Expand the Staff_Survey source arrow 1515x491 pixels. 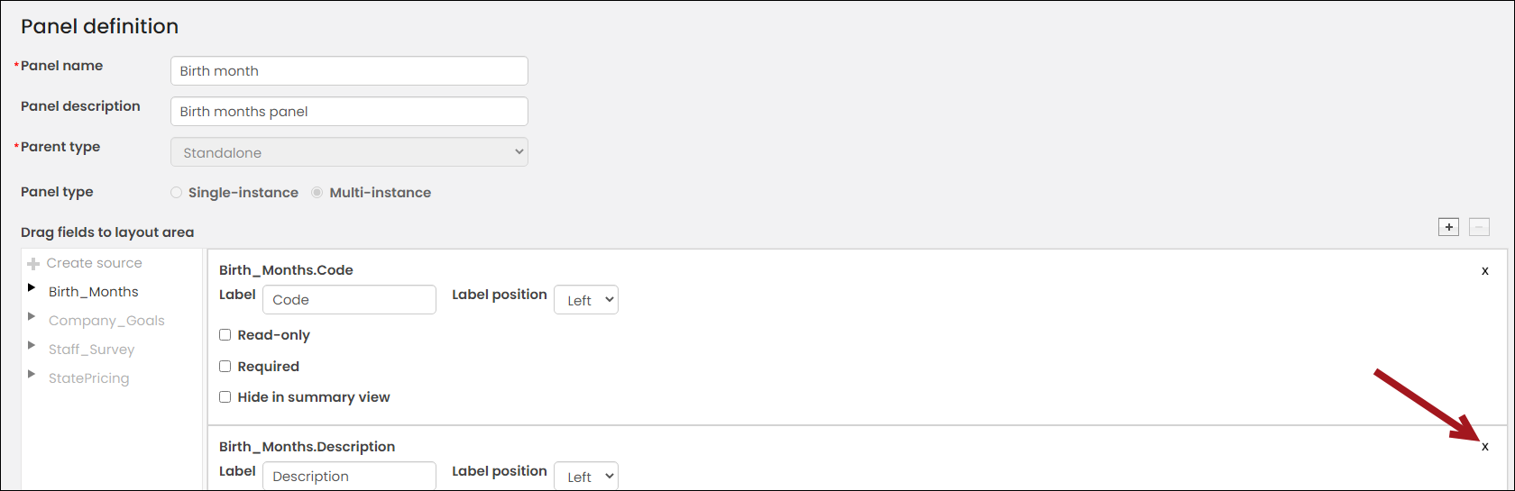click(32, 346)
